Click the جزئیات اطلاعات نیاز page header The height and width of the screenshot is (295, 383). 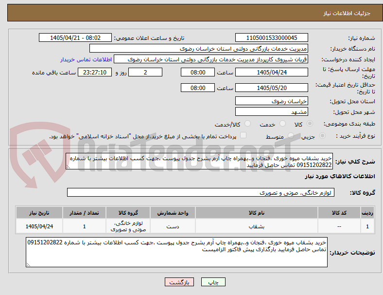point(347,13)
